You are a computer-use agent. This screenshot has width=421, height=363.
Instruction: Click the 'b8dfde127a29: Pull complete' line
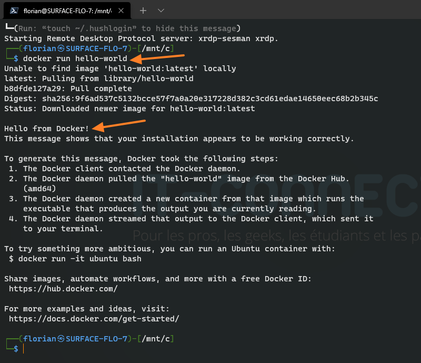pos(68,89)
